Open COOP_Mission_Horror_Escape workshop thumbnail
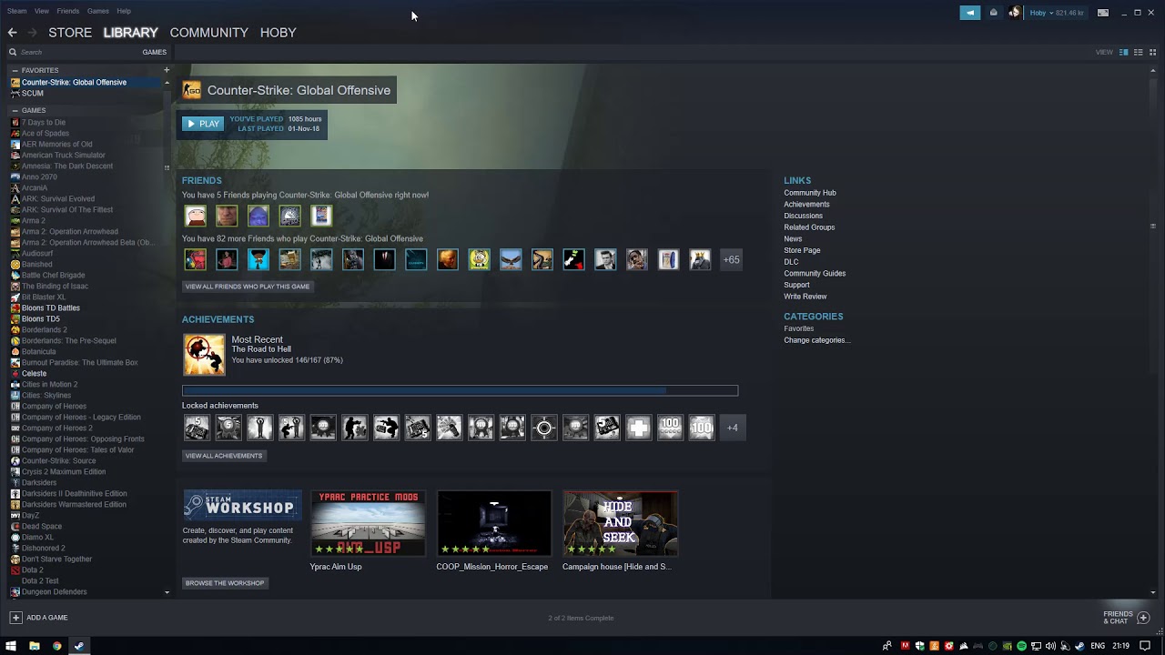The height and width of the screenshot is (655, 1165). (x=494, y=523)
